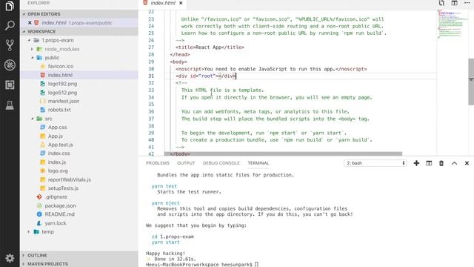Kill the terminal with trash icon
This screenshot has width=474, height=267.
pyautogui.click(x=441, y=163)
